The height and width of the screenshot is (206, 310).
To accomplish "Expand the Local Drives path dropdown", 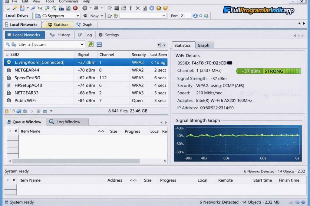I will (78, 16).
